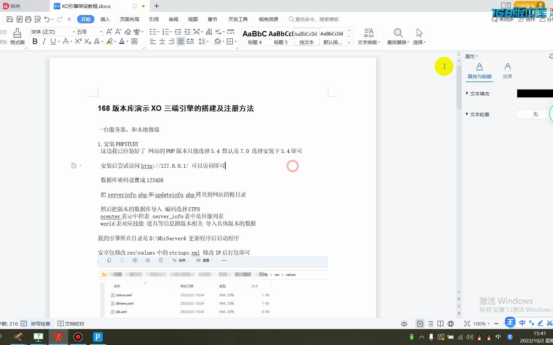Toggle Italic formatting
The image size is (553, 345).
click(x=44, y=41)
